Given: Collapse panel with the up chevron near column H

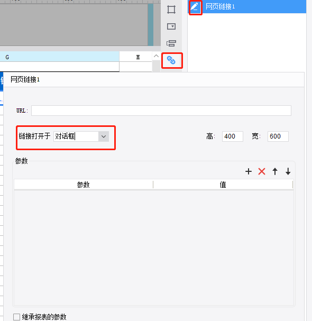Looking at the screenshot, I should tap(156, 56).
